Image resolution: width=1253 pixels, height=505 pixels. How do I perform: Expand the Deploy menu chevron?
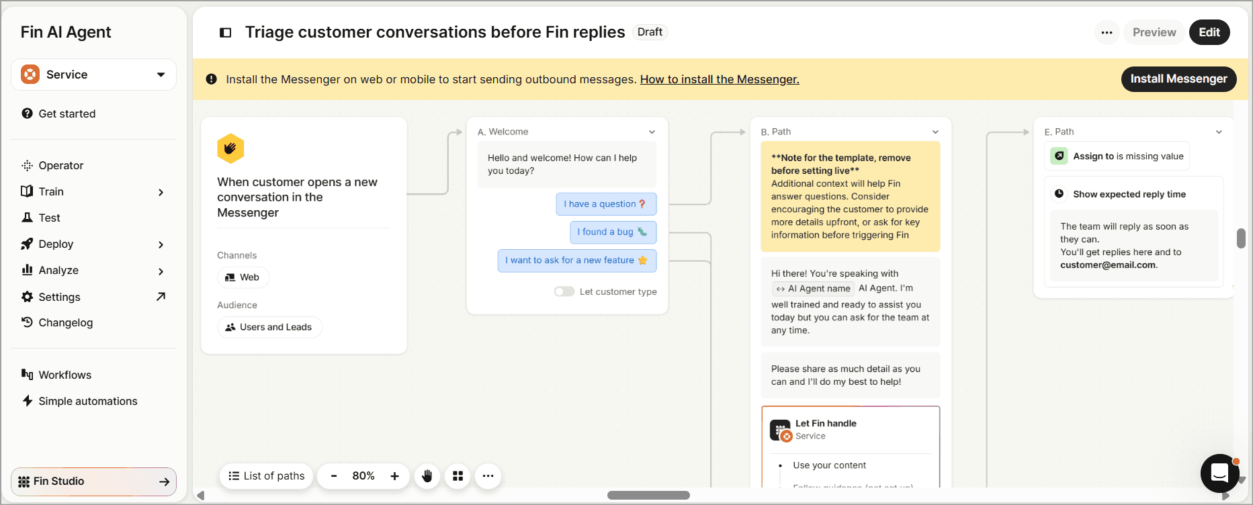[161, 244]
